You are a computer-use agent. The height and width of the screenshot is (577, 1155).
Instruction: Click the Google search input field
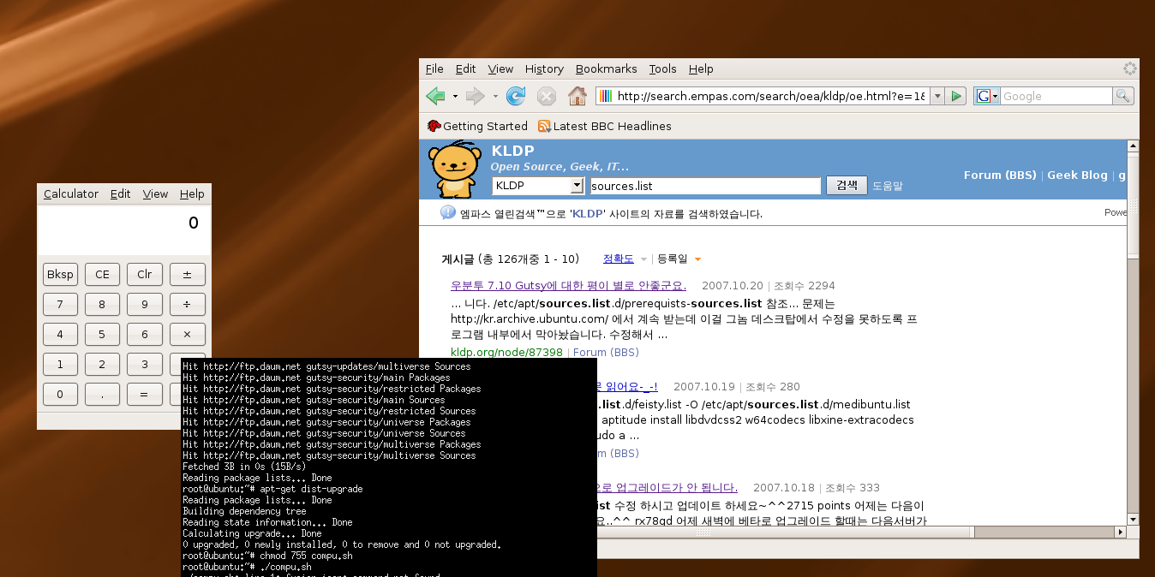click(x=1057, y=96)
